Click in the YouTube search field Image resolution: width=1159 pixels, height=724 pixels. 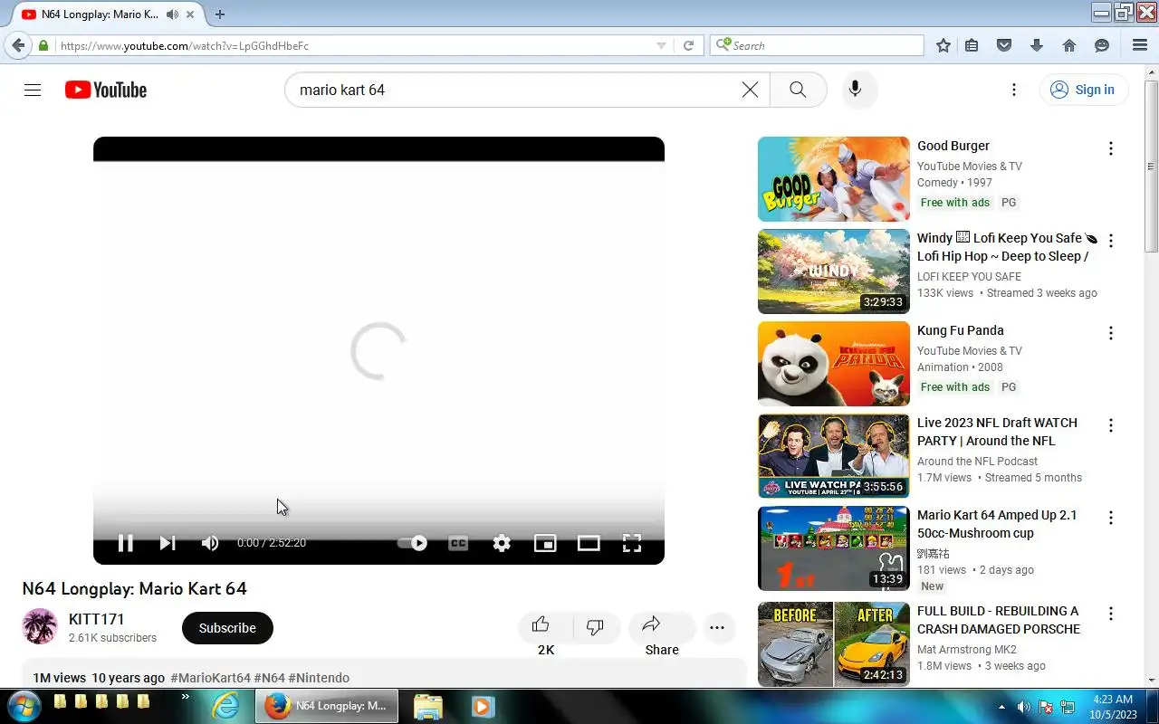point(516,90)
